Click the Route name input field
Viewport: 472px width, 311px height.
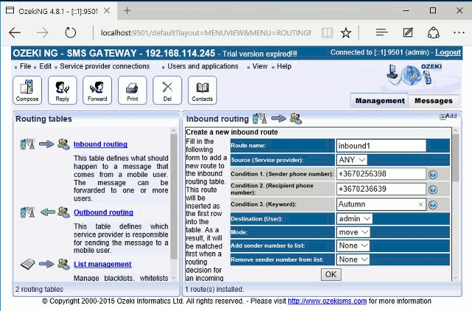[381, 146]
